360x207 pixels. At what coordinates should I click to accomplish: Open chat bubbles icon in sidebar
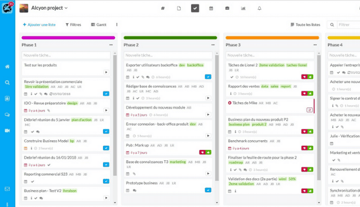click(x=7, y=115)
